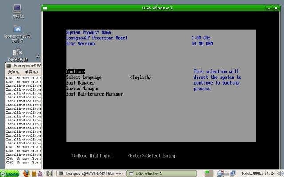284x177 pixels.
Task: Open the UGA Window 1 window menu icon
Action: [x=45, y=8]
